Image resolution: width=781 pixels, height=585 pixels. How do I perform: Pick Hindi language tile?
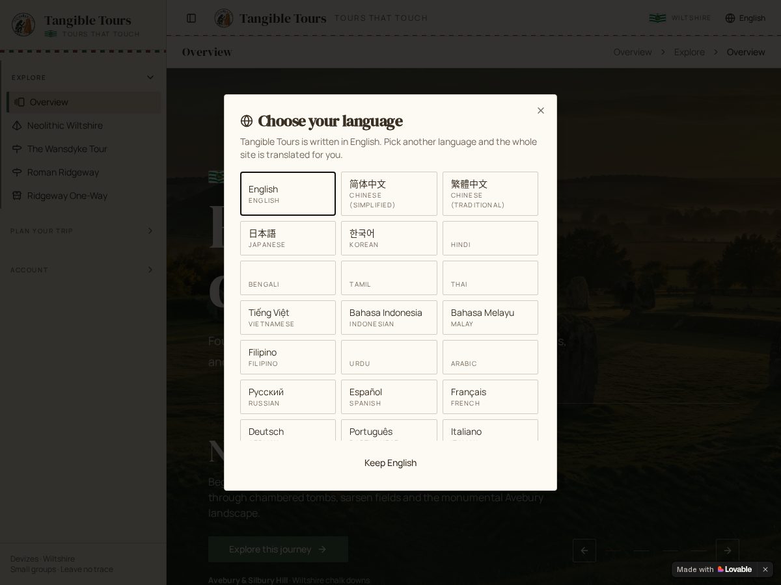490,238
